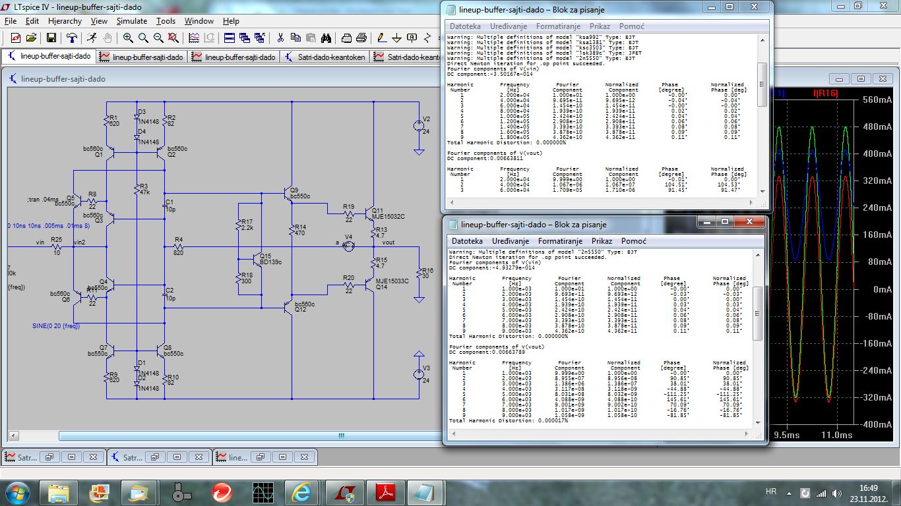Click the Print printer icon
The width and height of the screenshot is (901, 506).
362,38
